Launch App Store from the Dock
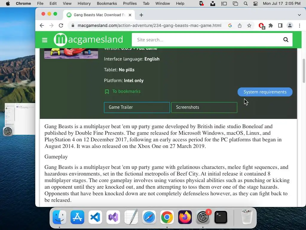 77,217
